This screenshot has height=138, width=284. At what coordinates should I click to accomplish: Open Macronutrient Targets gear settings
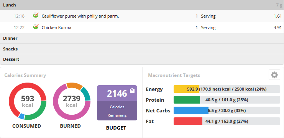274,75
